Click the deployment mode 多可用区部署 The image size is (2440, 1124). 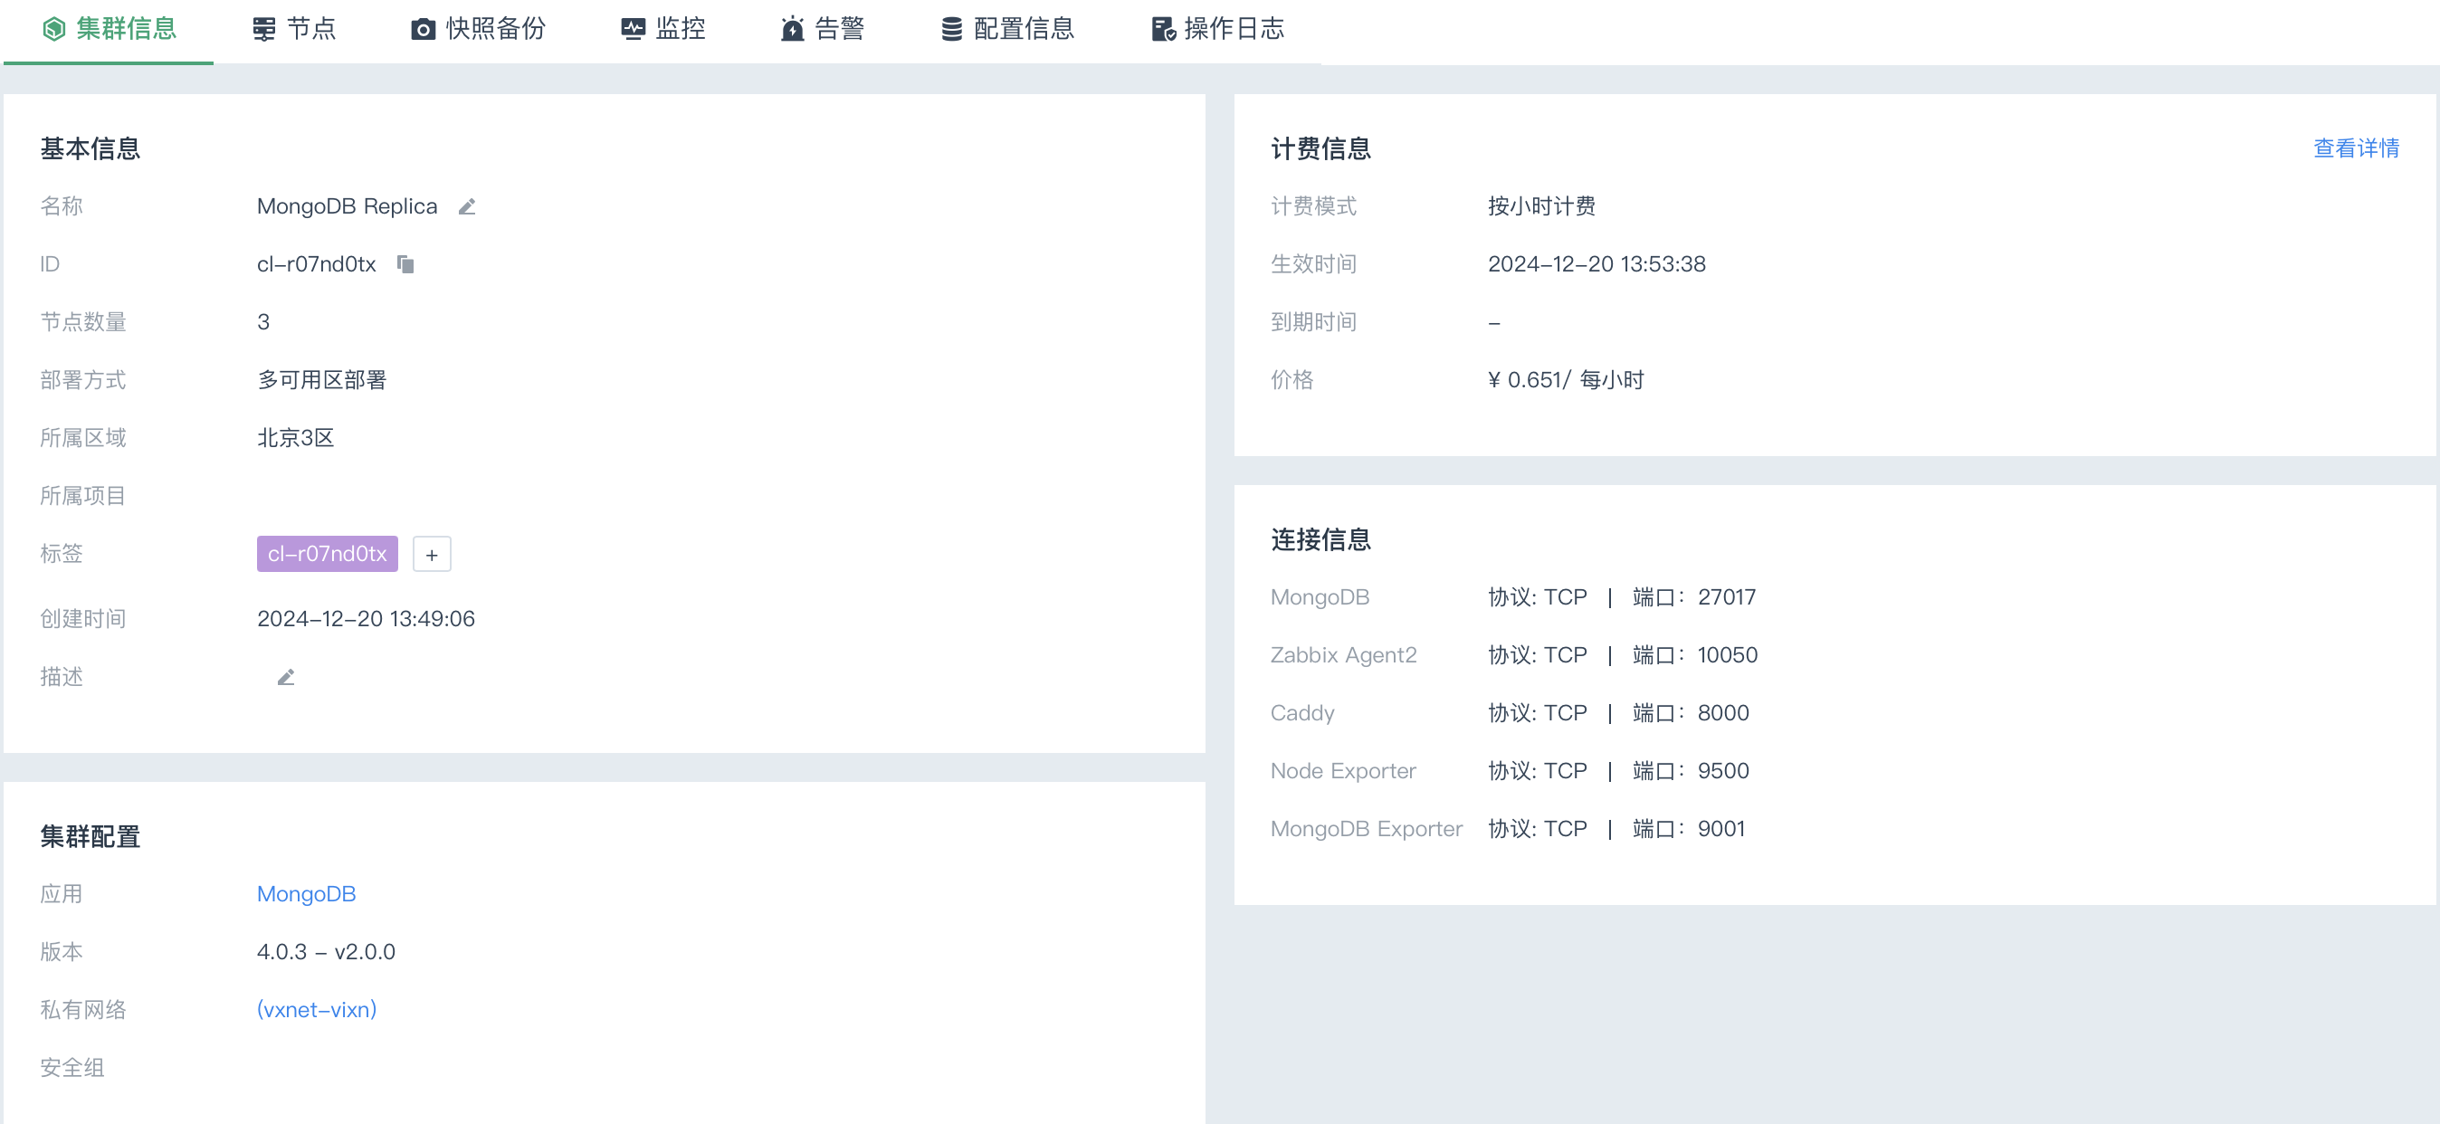pyautogui.click(x=322, y=380)
